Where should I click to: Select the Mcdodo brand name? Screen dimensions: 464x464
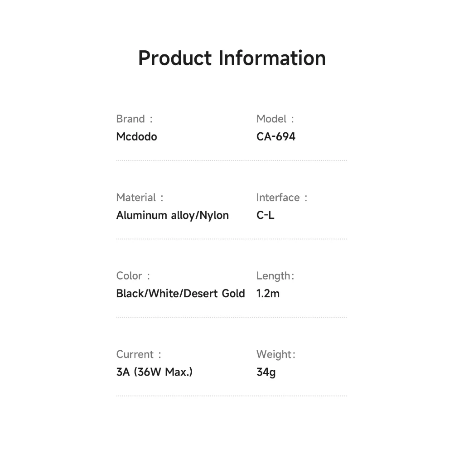coord(136,137)
